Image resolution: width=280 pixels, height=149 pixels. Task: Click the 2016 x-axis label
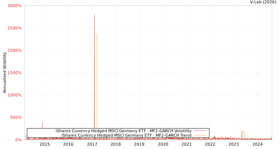point(68,144)
